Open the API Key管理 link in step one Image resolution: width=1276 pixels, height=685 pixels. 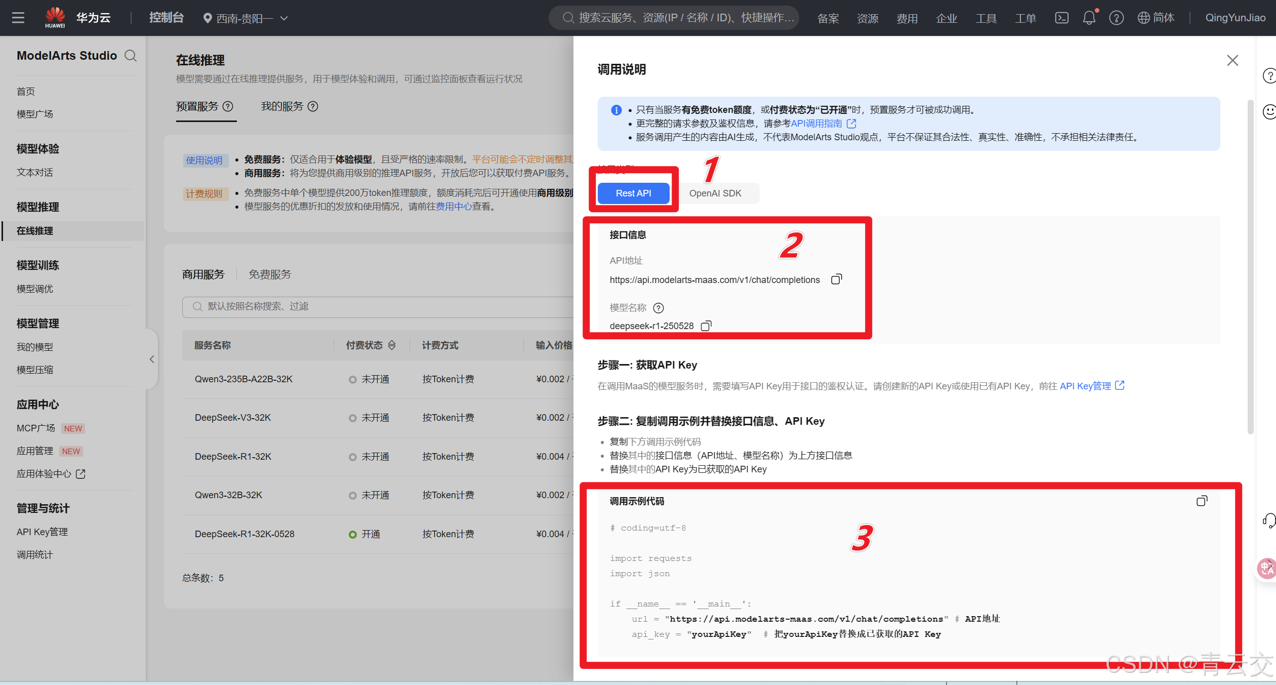(x=1092, y=386)
